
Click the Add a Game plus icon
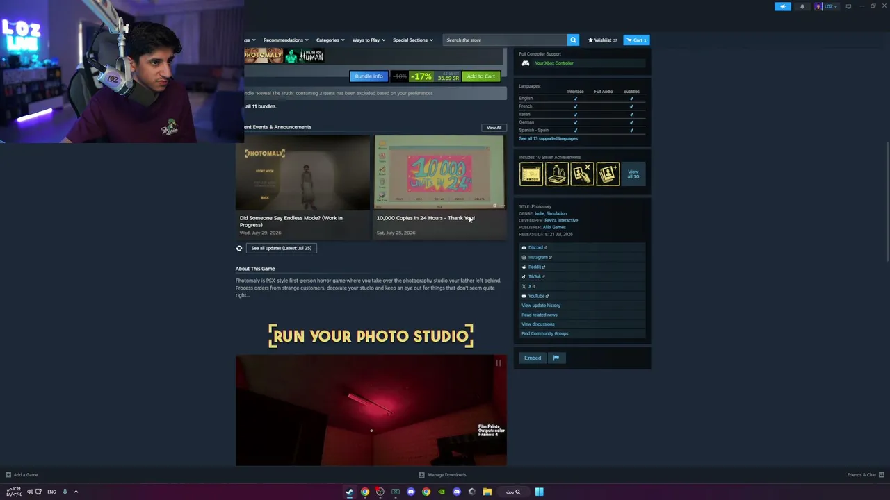click(8, 475)
